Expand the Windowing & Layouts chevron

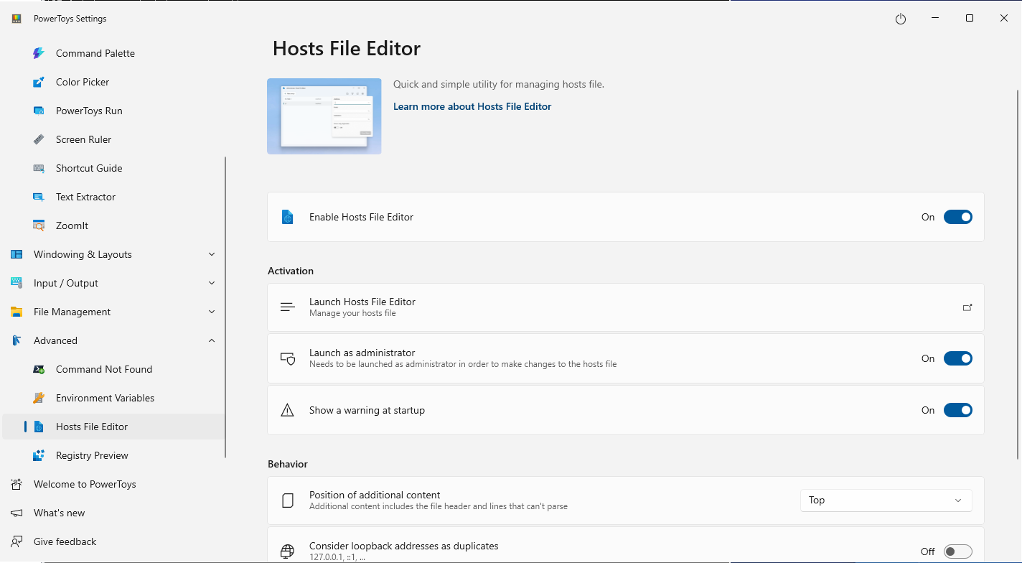tap(212, 254)
